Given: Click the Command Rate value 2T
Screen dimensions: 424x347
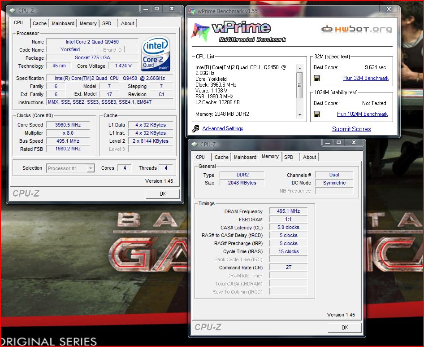Looking at the screenshot, I should pyautogui.click(x=288, y=268).
